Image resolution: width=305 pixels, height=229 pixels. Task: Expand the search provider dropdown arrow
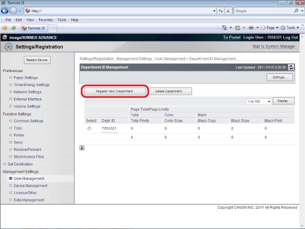click(x=302, y=11)
